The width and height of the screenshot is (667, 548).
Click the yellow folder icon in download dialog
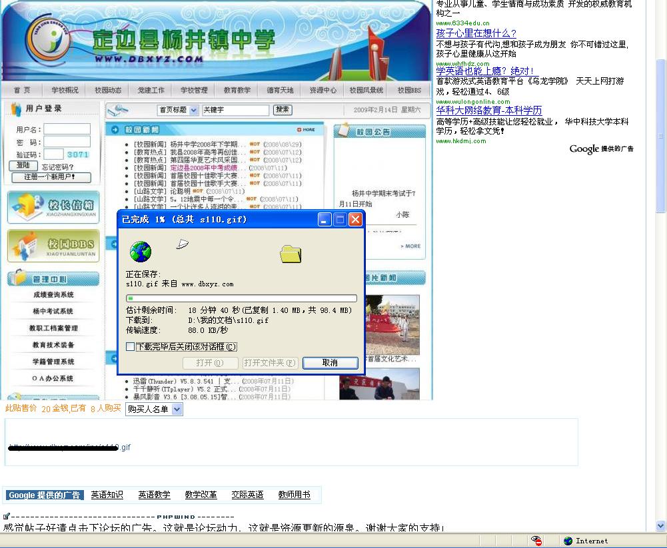tap(291, 253)
